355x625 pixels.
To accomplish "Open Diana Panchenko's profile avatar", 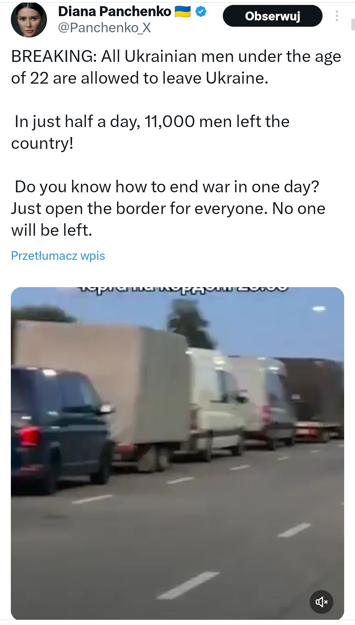I will coord(29,19).
